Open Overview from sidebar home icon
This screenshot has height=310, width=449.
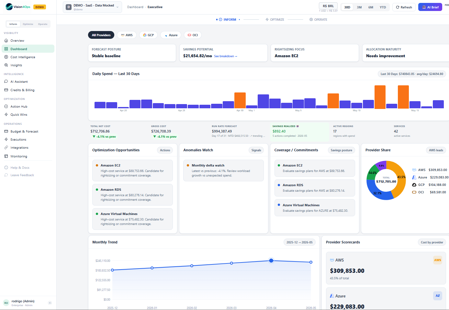coord(6,41)
